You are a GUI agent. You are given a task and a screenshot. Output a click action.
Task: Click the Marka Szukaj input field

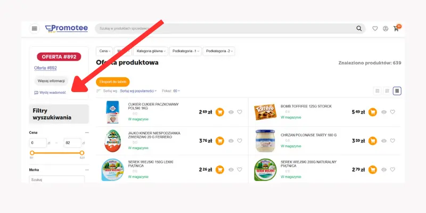[57, 179]
